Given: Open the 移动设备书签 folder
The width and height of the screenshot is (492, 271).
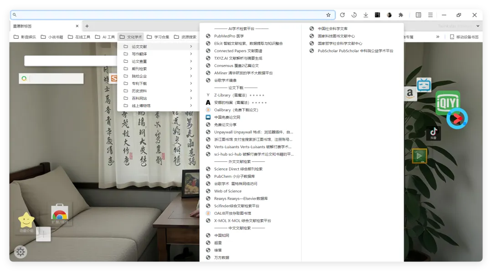Looking at the screenshot, I should tap(464, 37).
